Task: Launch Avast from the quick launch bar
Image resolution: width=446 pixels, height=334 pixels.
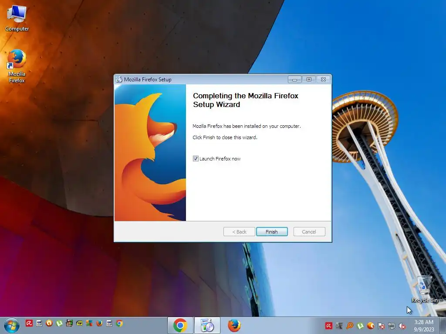Action: click(x=49, y=323)
